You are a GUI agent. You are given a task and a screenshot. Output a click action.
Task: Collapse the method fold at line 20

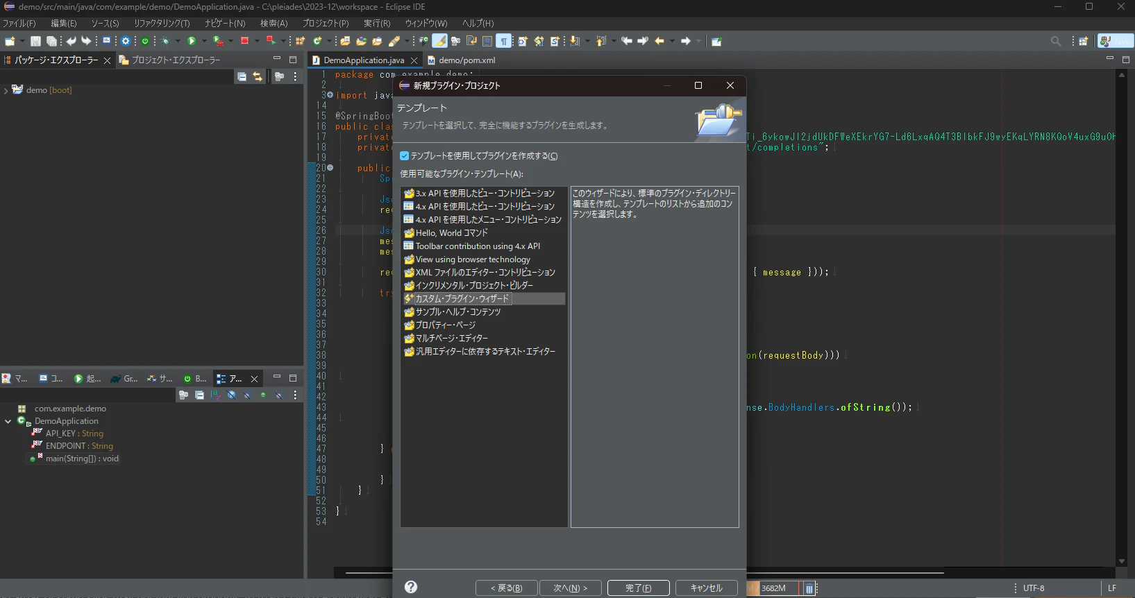pos(330,168)
